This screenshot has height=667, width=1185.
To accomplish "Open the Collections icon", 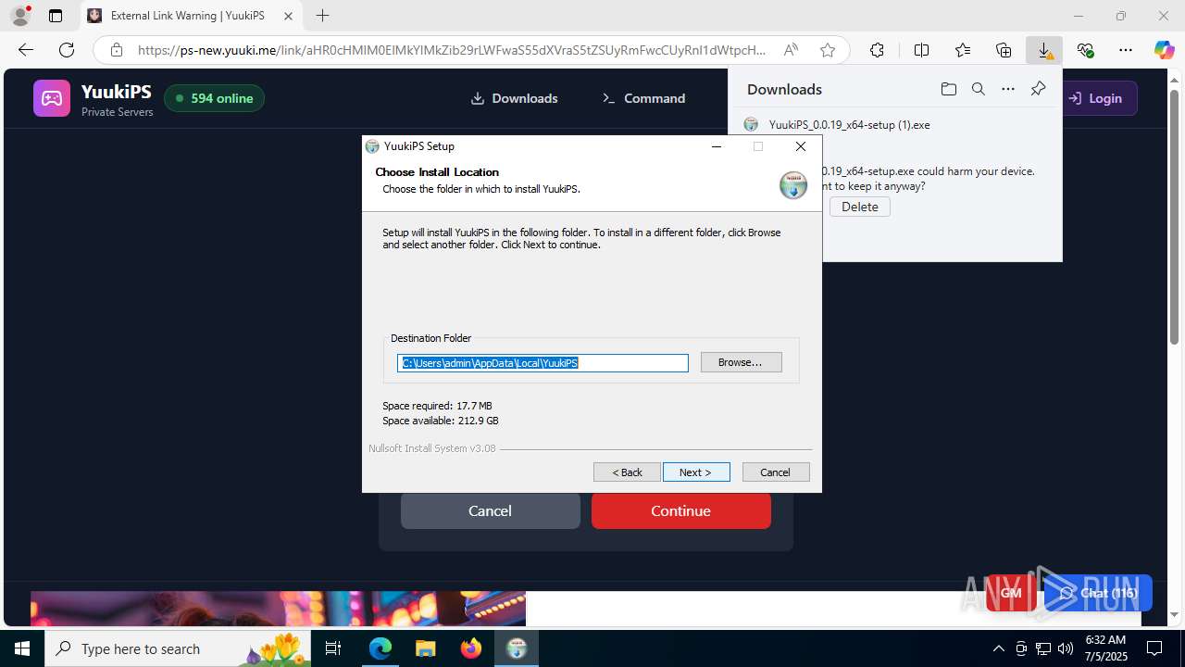I will coord(1004,50).
